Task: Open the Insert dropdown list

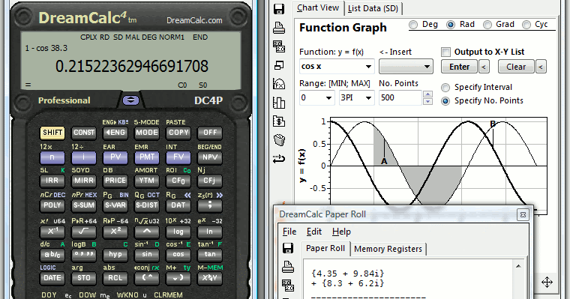Action: click(x=406, y=67)
